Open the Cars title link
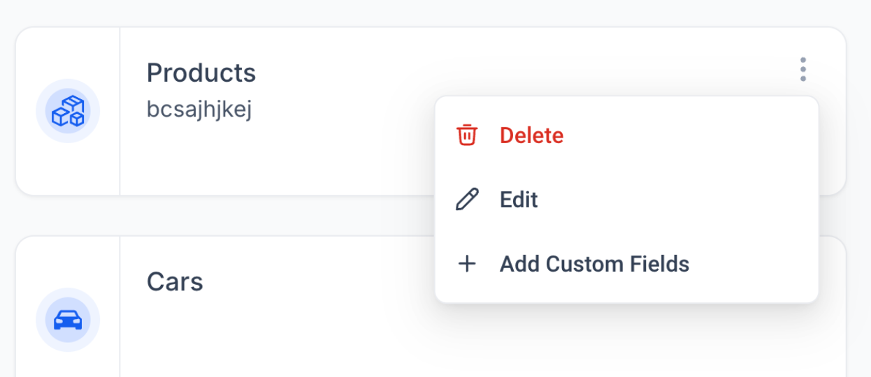Image resolution: width=871 pixels, height=377 pixels. 175,282
